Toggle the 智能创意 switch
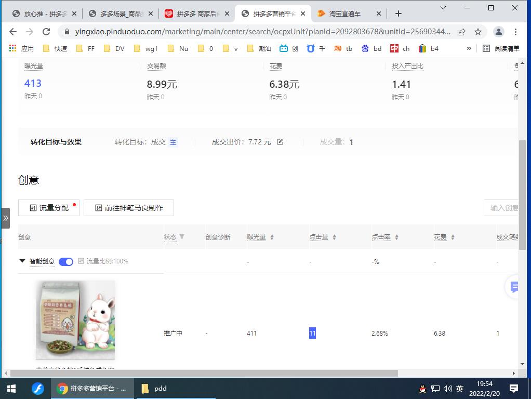 [x=66, y=261]
